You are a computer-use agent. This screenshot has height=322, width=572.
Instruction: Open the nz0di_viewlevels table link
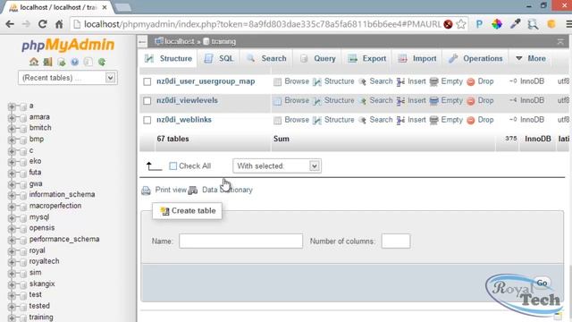[187, 100]
